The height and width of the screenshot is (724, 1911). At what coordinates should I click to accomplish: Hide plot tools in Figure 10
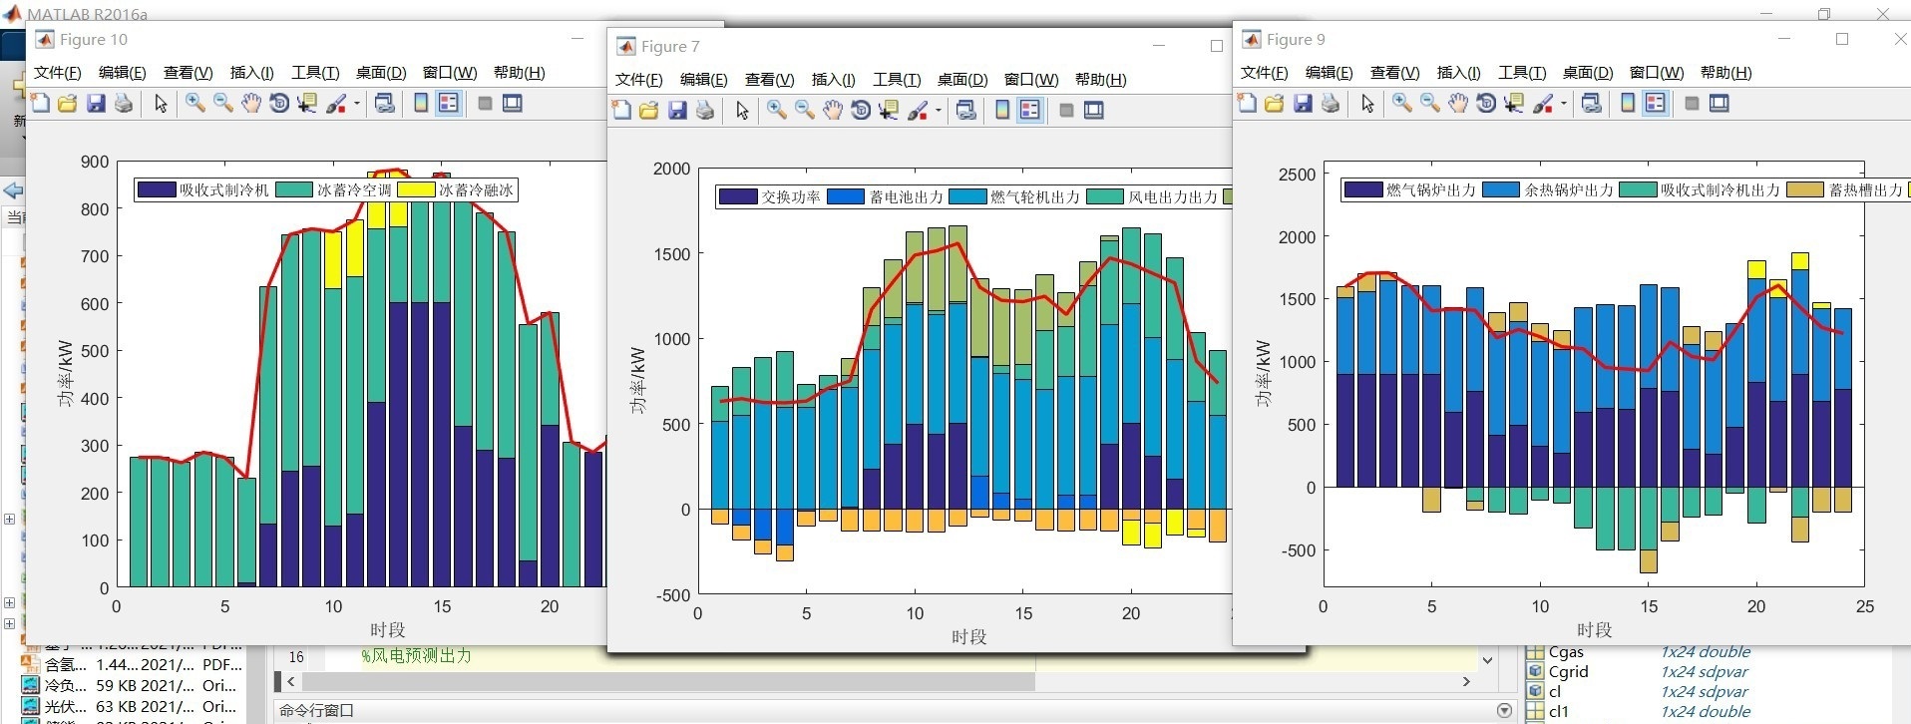485,103
